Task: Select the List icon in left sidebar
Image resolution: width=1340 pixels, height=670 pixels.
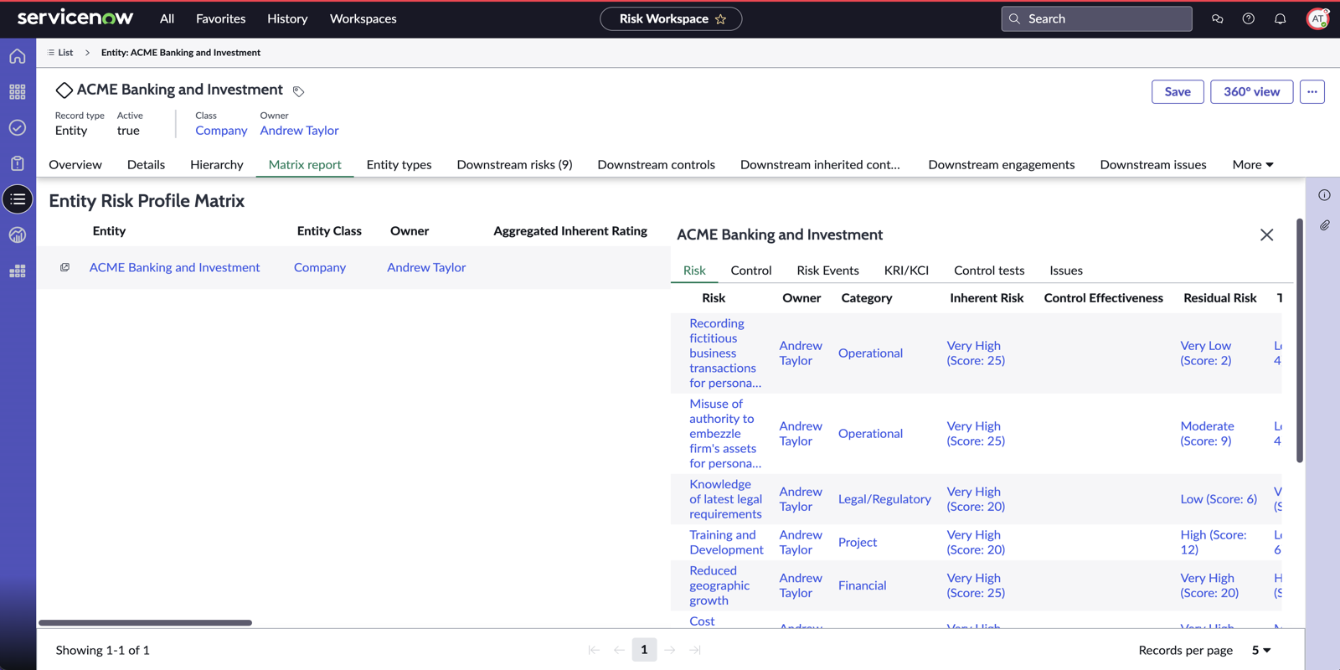Action: coord(18,199)
